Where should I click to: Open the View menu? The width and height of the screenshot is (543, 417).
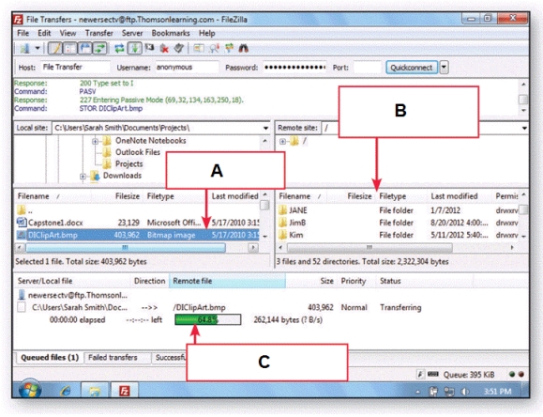[x=68, y=33]
